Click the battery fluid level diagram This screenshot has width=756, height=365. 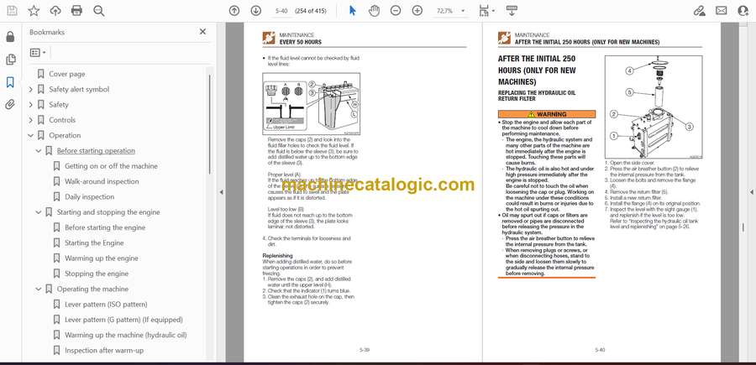pos(311,103)
